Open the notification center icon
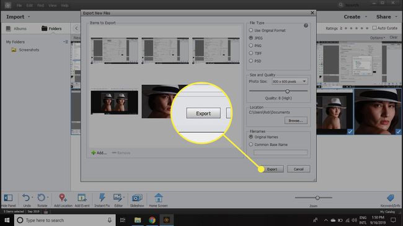The height and width of the screenshot is (226, 403). point(393,220)
